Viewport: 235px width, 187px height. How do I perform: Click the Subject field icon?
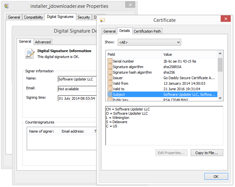[110, 94]
